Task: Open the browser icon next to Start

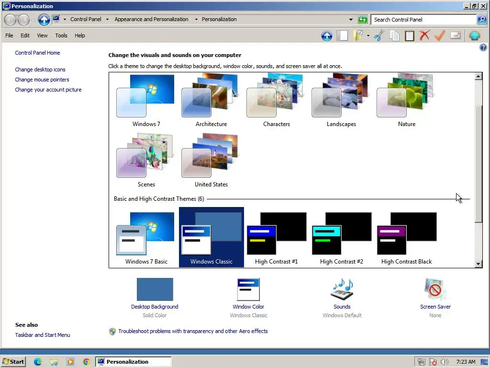Action: 38,362
